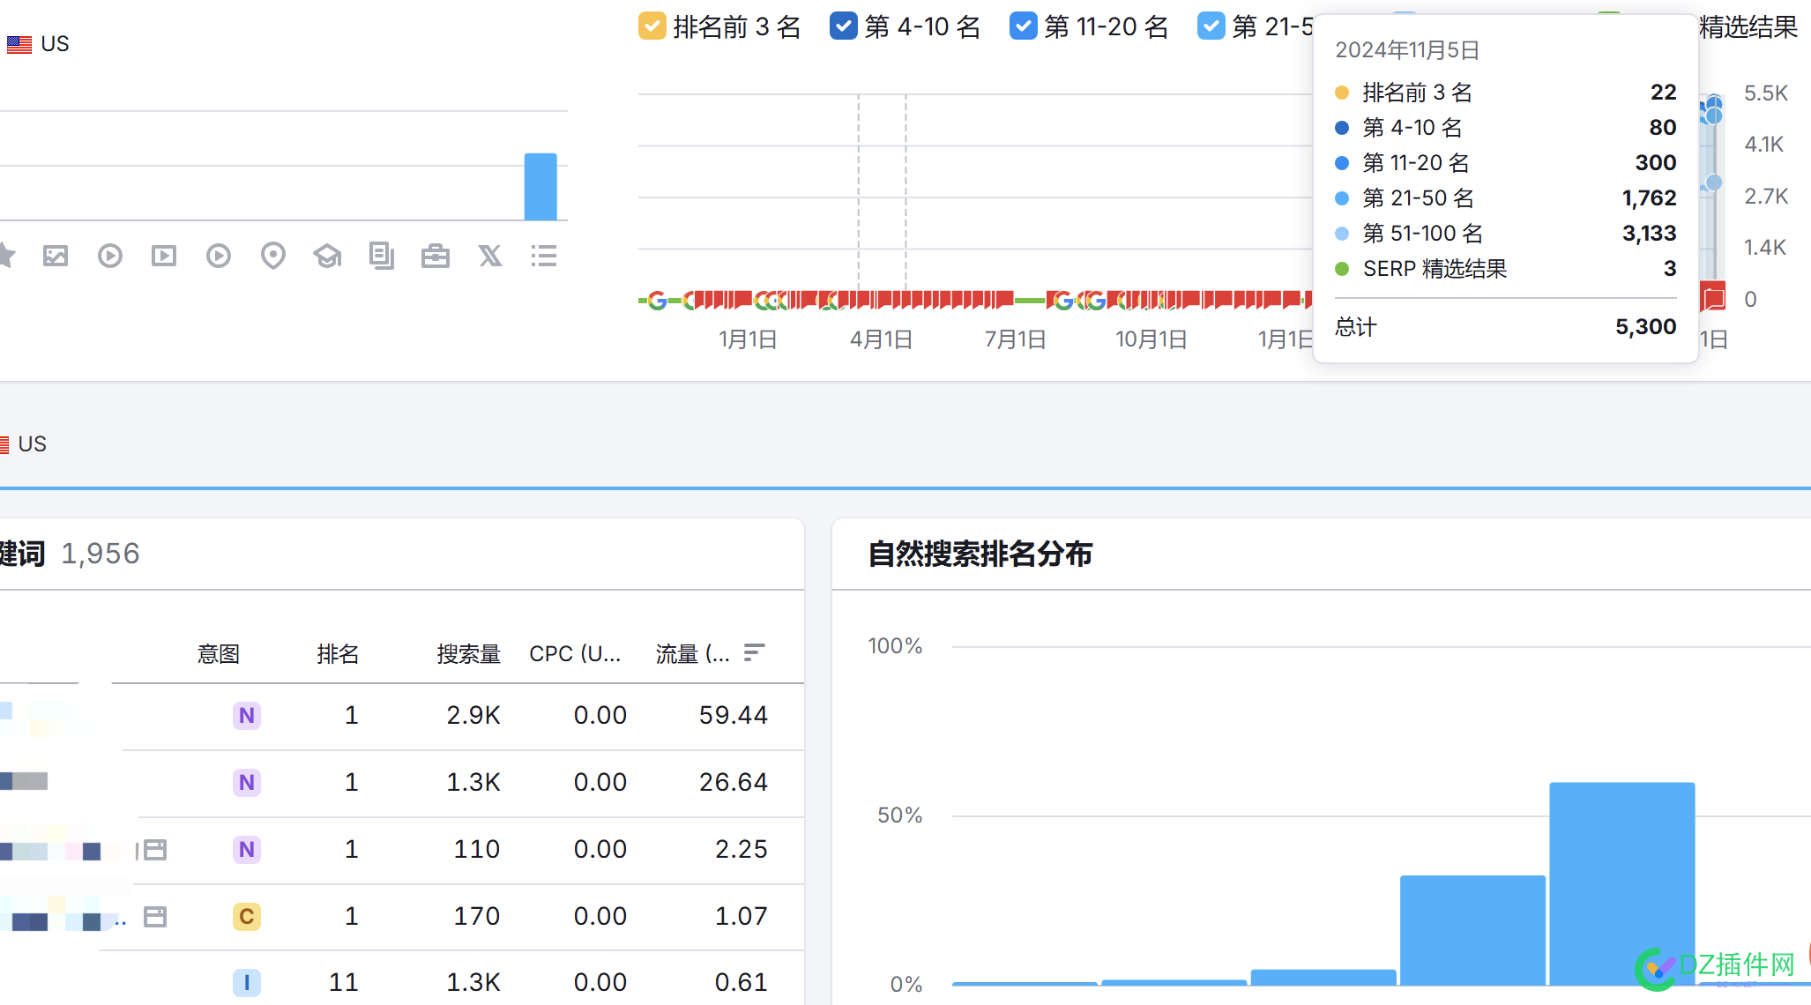Click the 1,762 value for 第 21-50 名
The image size is (1811, 1005).
(x=1650, y=198)
